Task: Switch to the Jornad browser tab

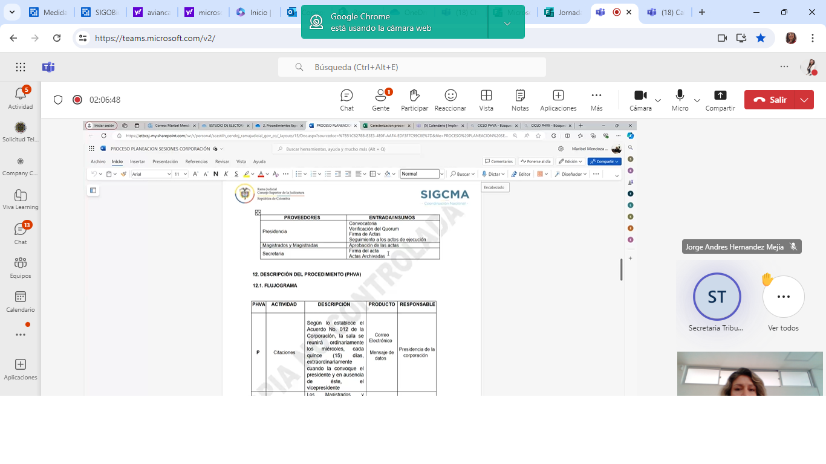Action: pyautogui.click(x=563, y=12)
